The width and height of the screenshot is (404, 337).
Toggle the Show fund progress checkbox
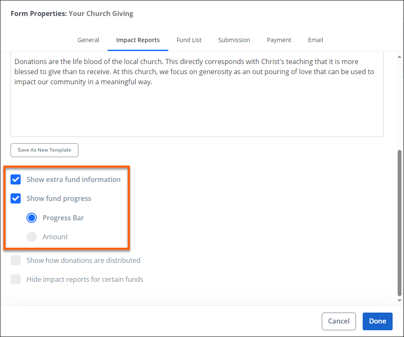[16, 198]
